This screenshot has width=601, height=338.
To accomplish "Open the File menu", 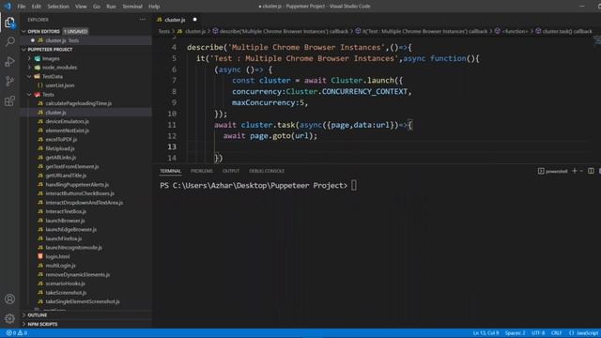I will tap(22, 7).
